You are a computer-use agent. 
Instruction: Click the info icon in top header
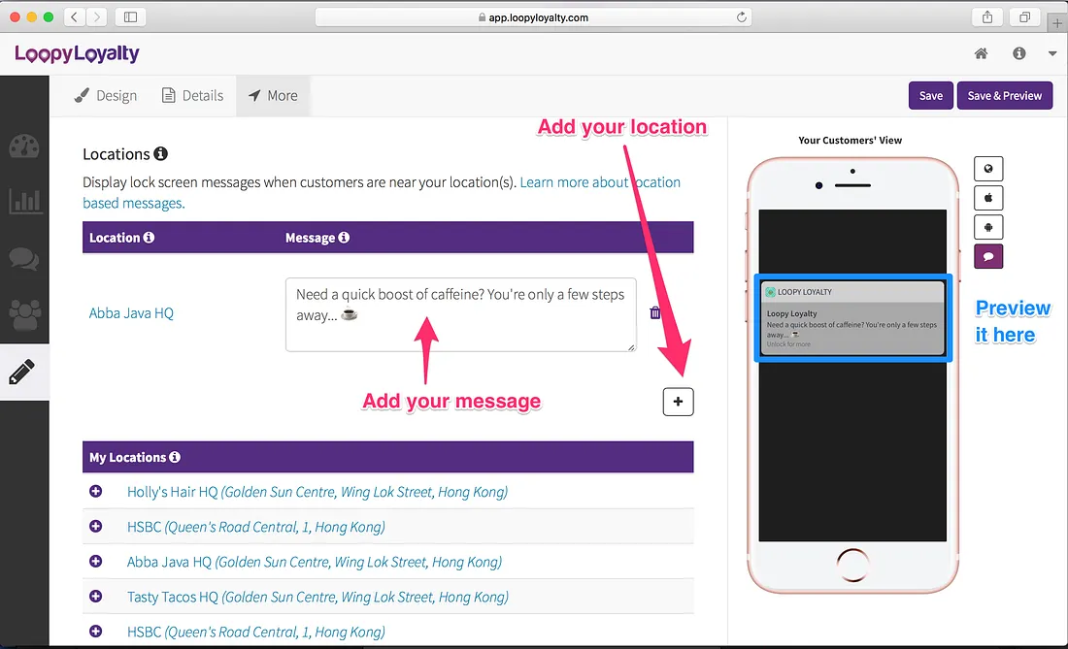[1018, 53]
